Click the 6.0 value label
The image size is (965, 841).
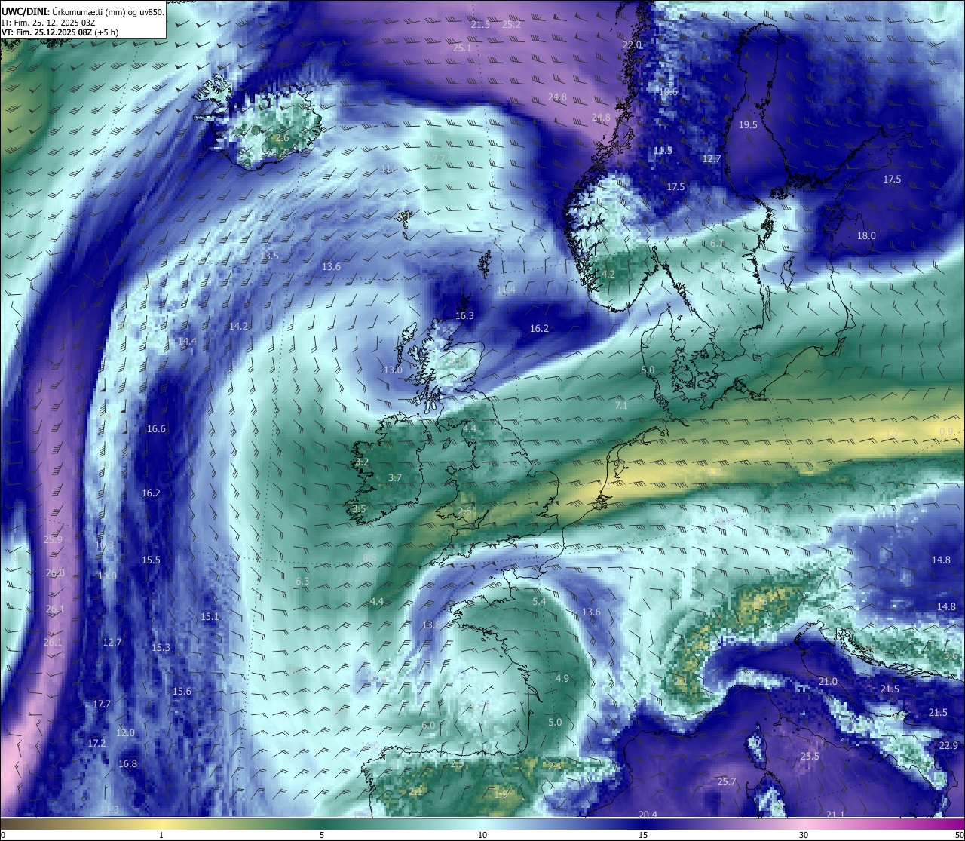click(428, 726)
